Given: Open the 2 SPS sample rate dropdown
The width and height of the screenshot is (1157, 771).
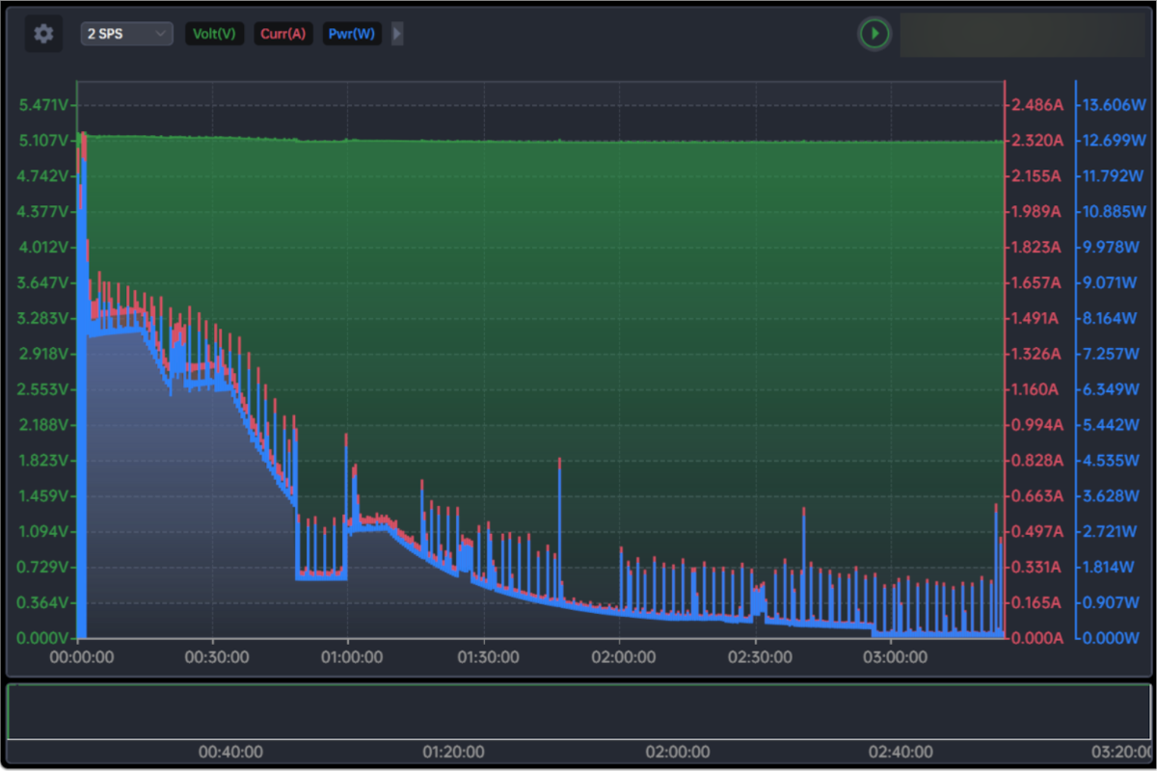Looking at the screenshot, I should [127, 34].
